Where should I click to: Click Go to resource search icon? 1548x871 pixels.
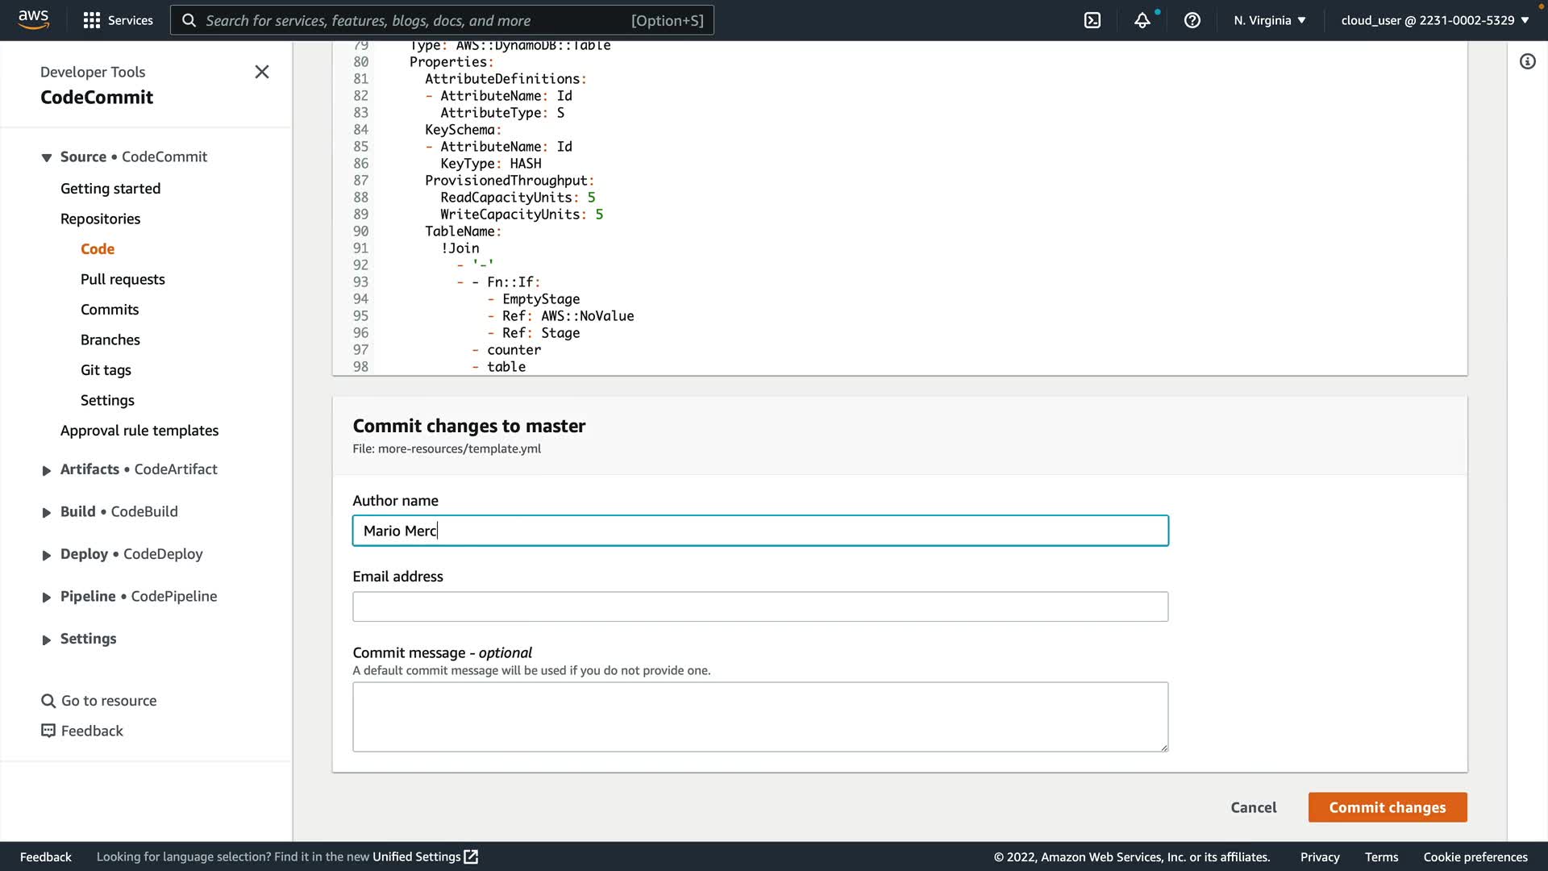(48, 701)
